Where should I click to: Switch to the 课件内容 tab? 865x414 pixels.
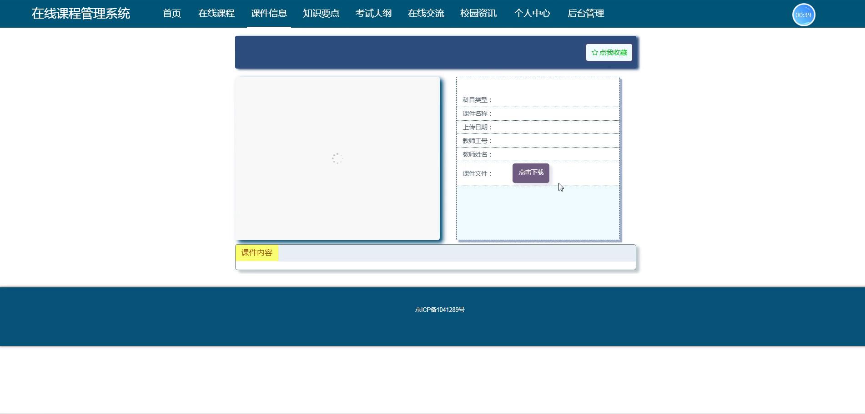click(257, 253)
